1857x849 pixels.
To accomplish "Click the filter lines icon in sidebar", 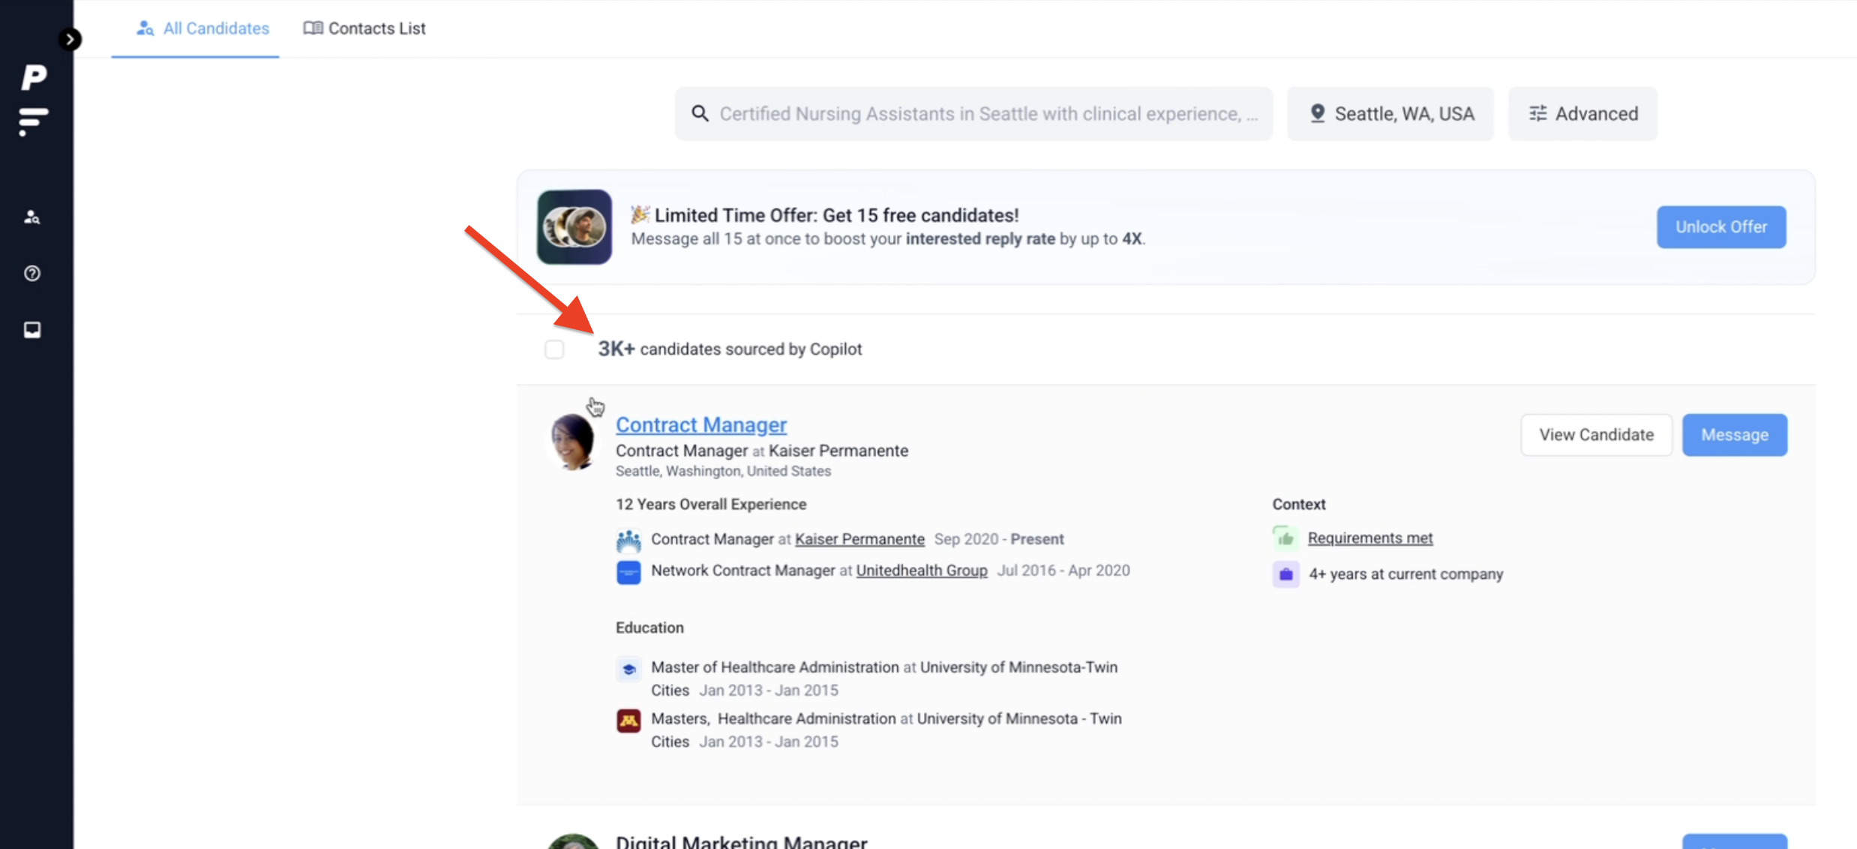I will (33, 121).
